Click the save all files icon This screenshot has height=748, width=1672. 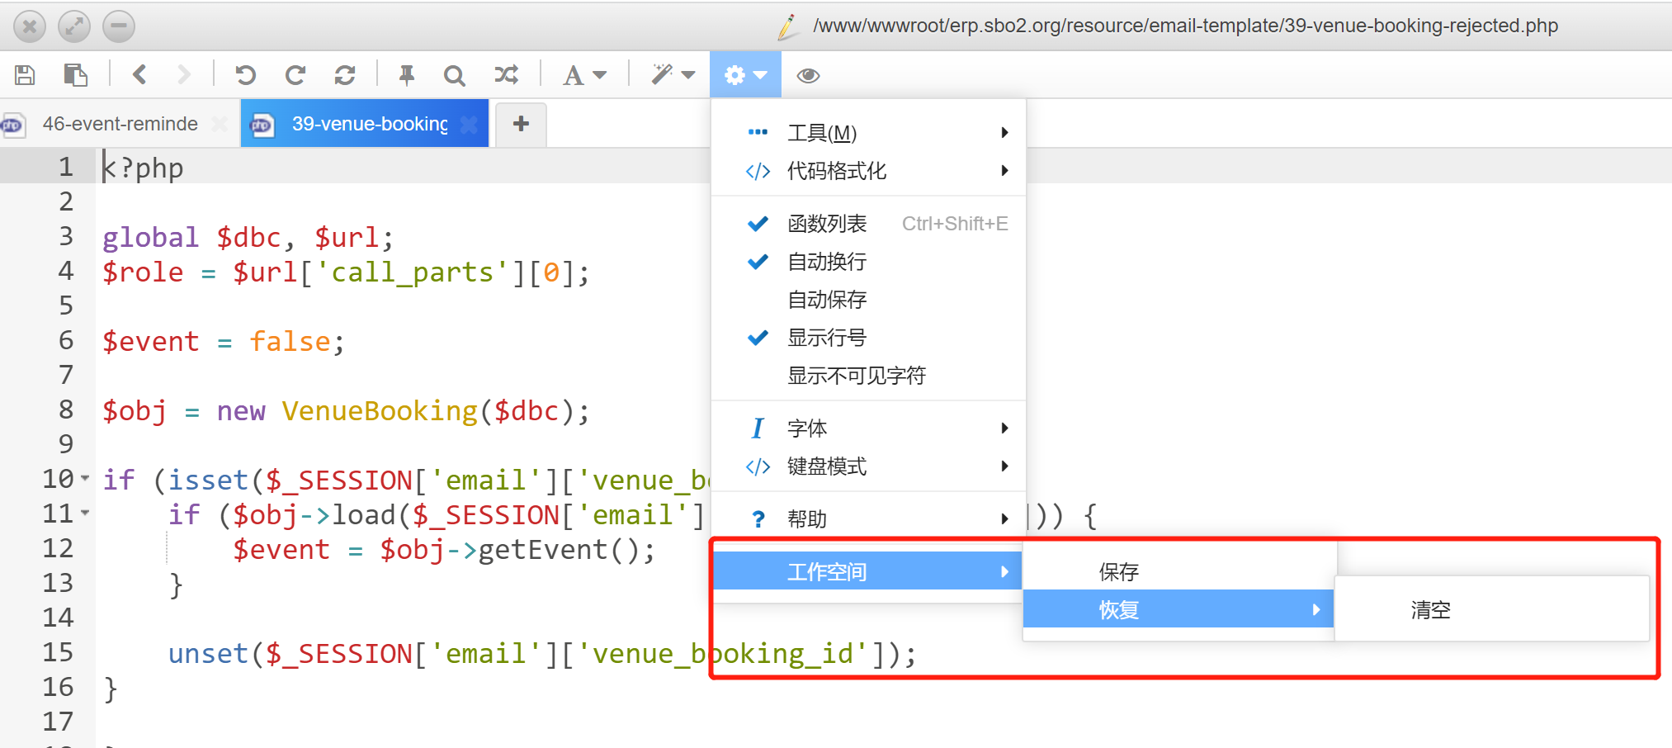[75, 75]
